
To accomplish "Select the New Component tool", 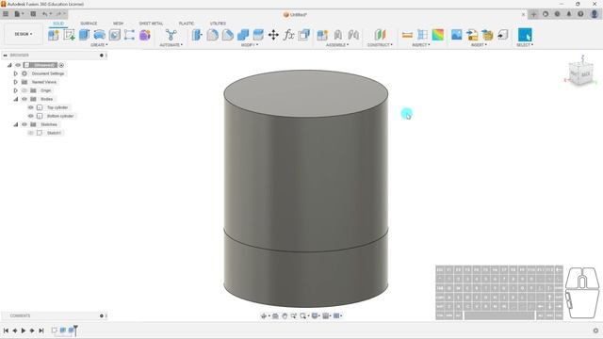I will pyautogui.click(x=54, y=35).
